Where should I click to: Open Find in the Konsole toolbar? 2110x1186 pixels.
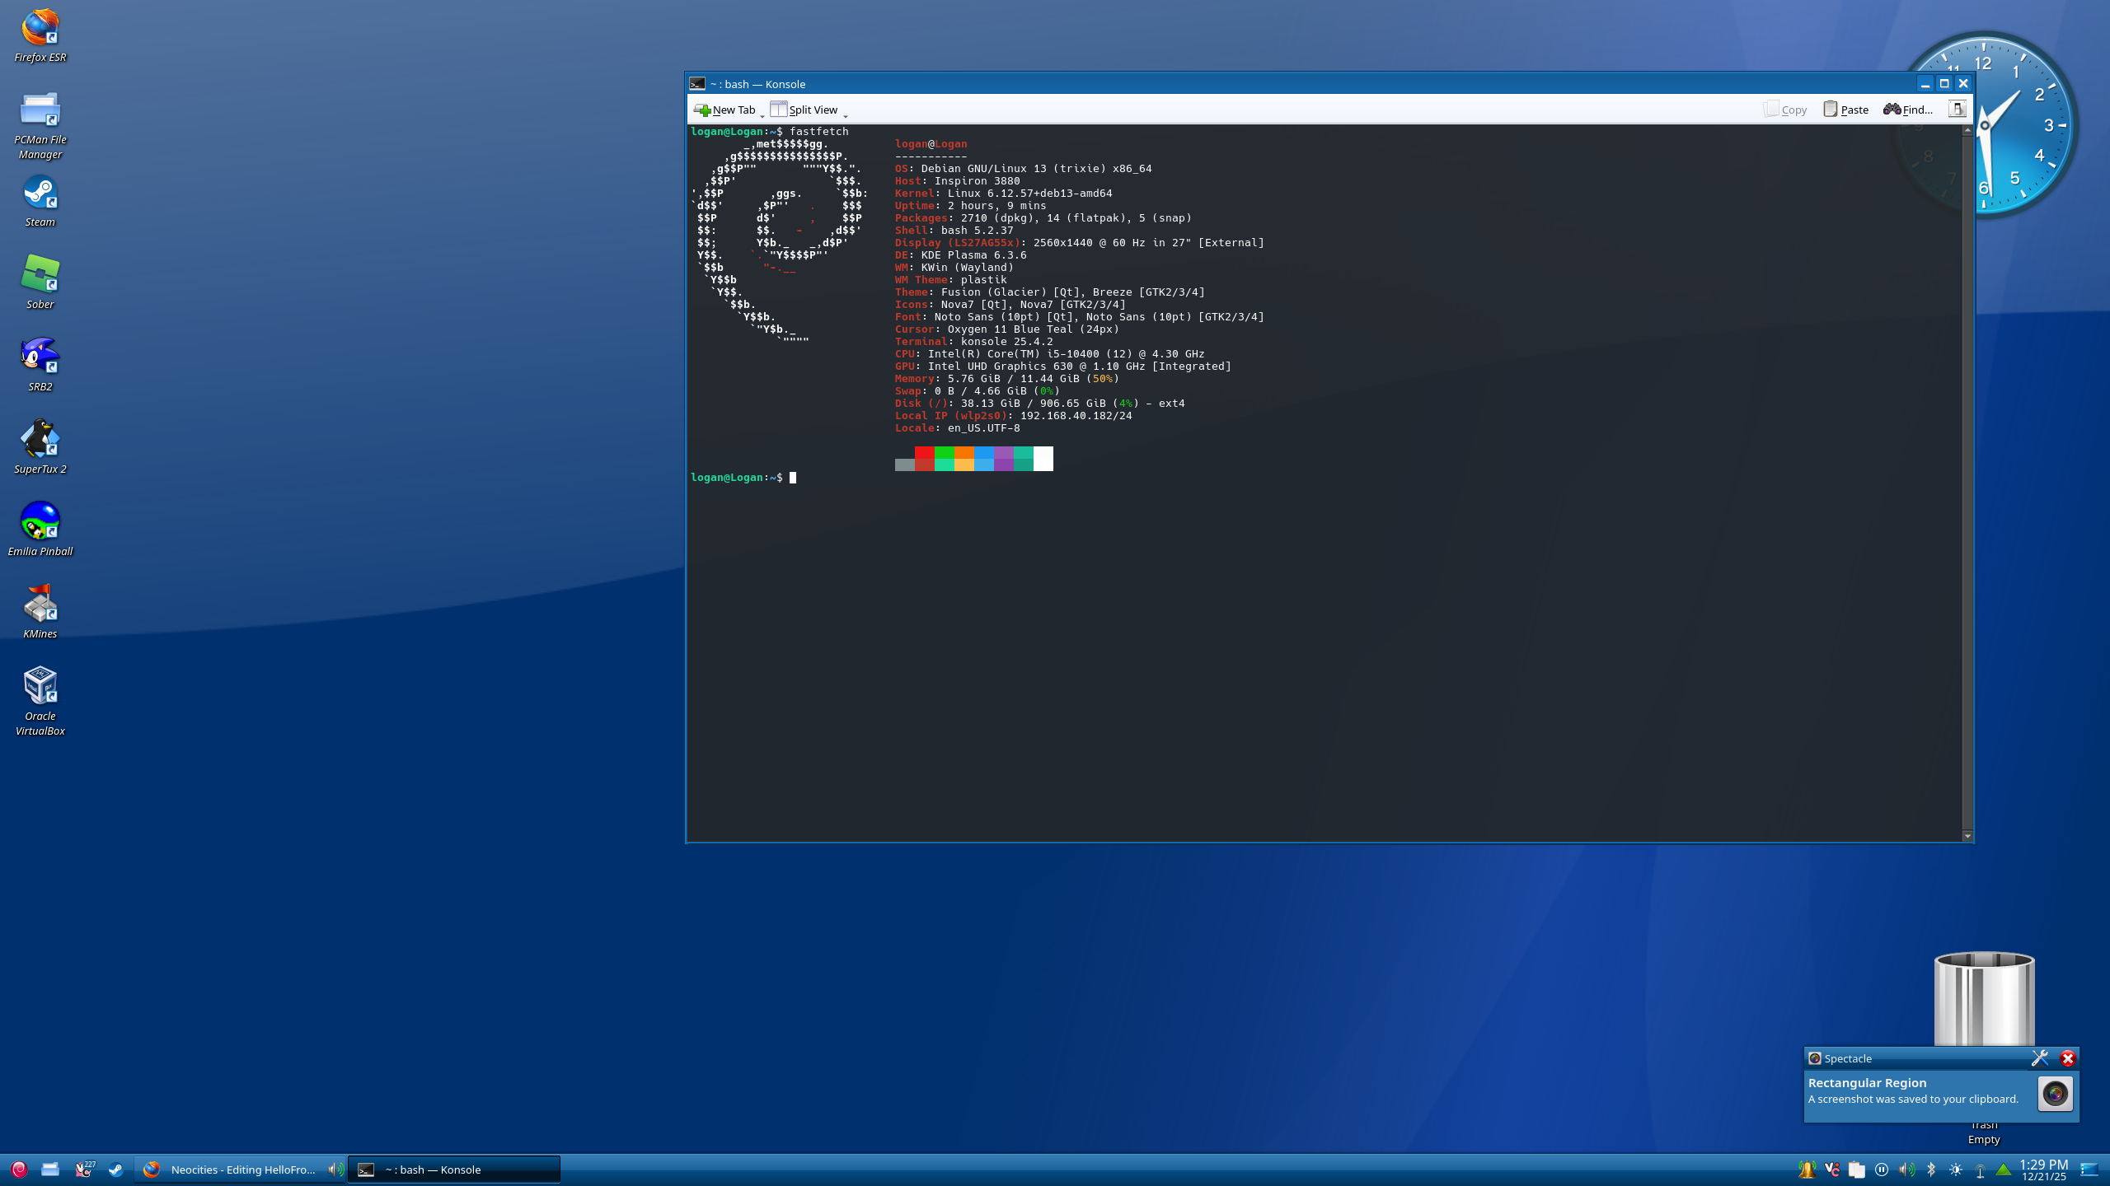click(x=1907, y=110)
